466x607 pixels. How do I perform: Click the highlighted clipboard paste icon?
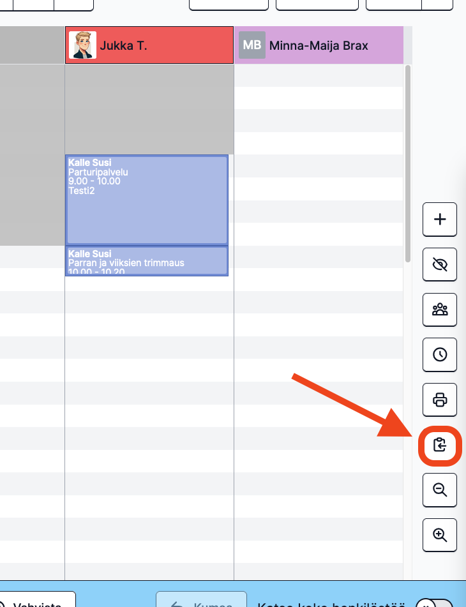pyautogui.click(x=440, y=445)
